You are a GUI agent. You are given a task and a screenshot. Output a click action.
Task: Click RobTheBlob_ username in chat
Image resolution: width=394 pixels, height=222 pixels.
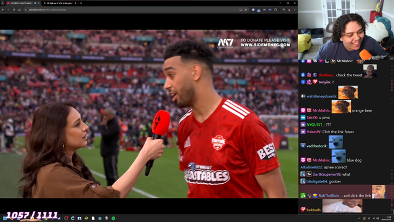330,195
